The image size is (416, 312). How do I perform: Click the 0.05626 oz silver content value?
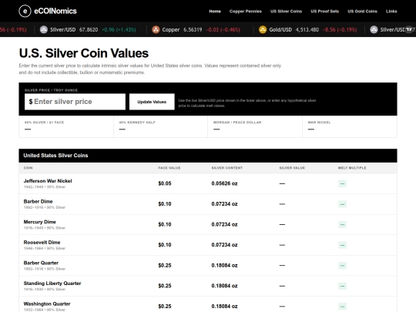tap(224, 183)
